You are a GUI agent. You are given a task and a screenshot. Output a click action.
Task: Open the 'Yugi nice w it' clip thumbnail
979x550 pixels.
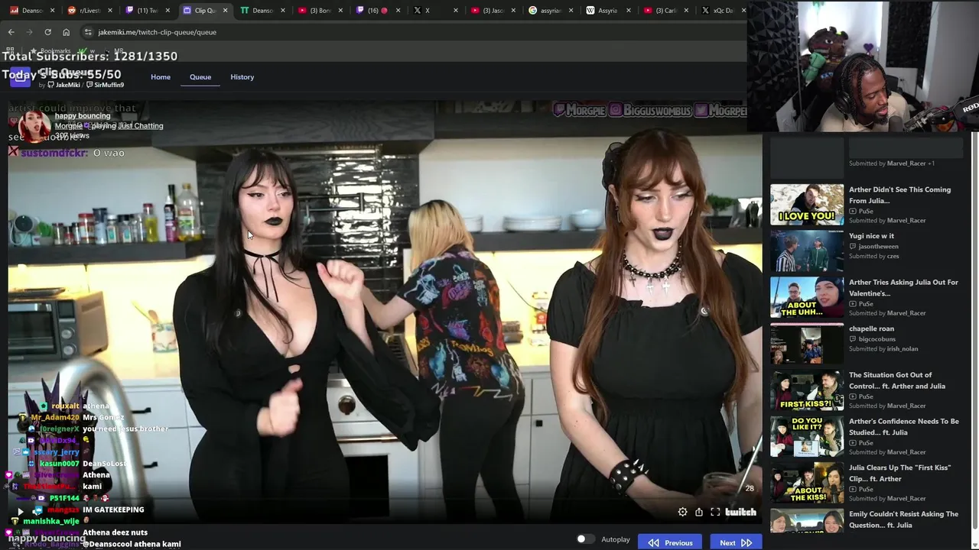coord(807,251)
